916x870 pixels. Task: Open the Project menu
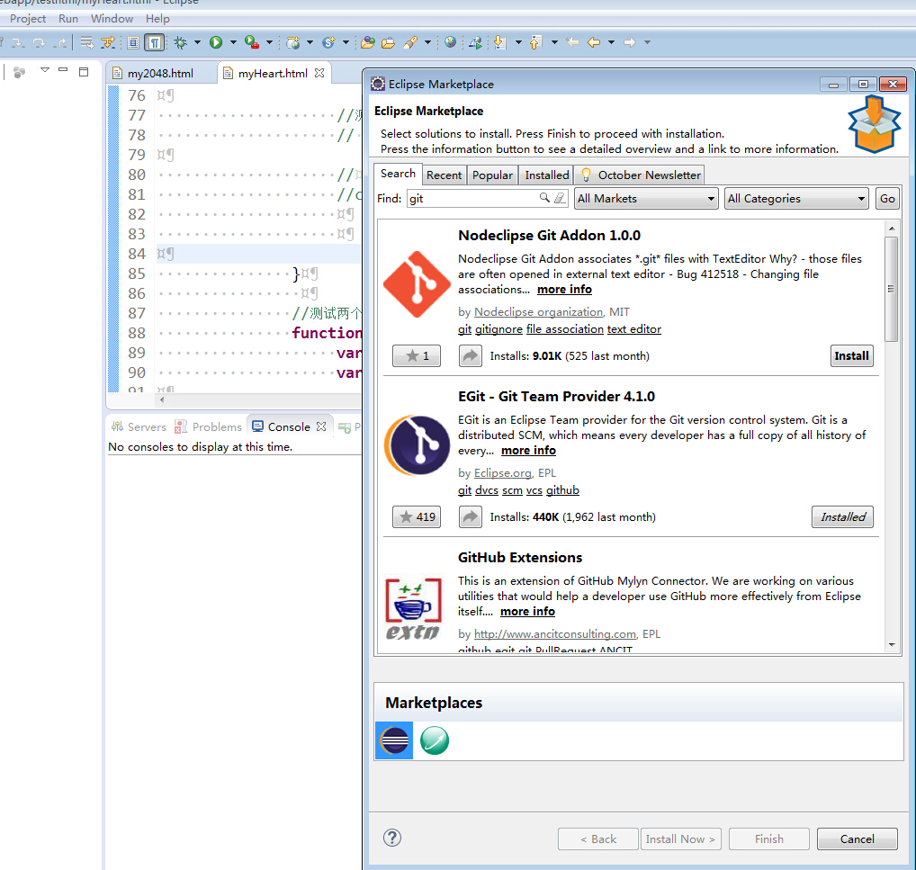(28, 19)
